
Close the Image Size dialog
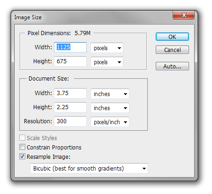tap(183, 15)
